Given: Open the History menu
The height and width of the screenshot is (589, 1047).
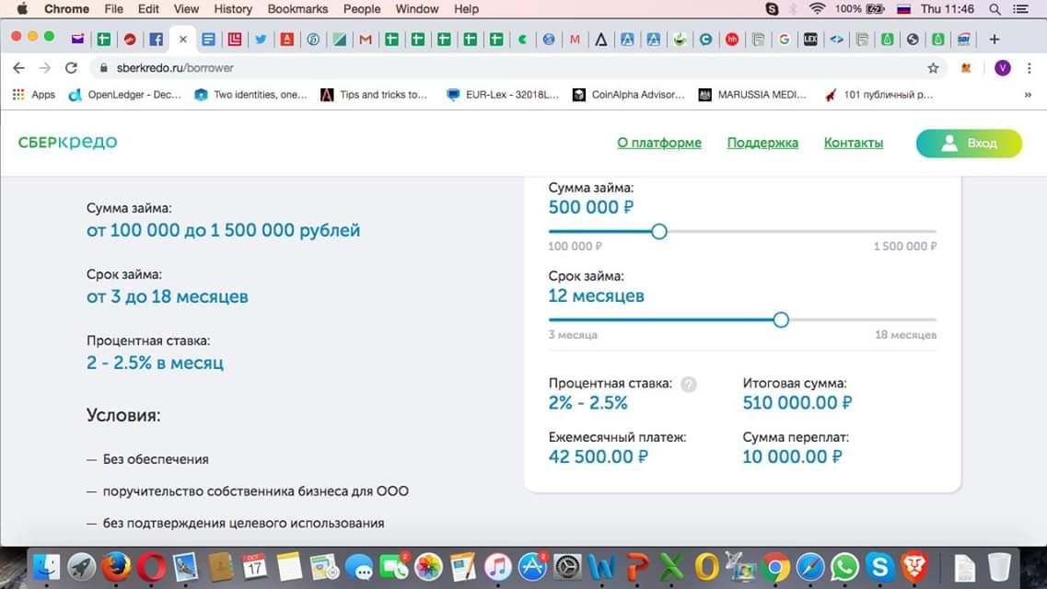Looking at the screenshot, I should [x=233, y=8].
